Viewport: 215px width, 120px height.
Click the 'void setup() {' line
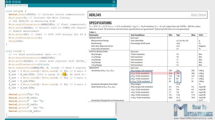click(16, 11)
